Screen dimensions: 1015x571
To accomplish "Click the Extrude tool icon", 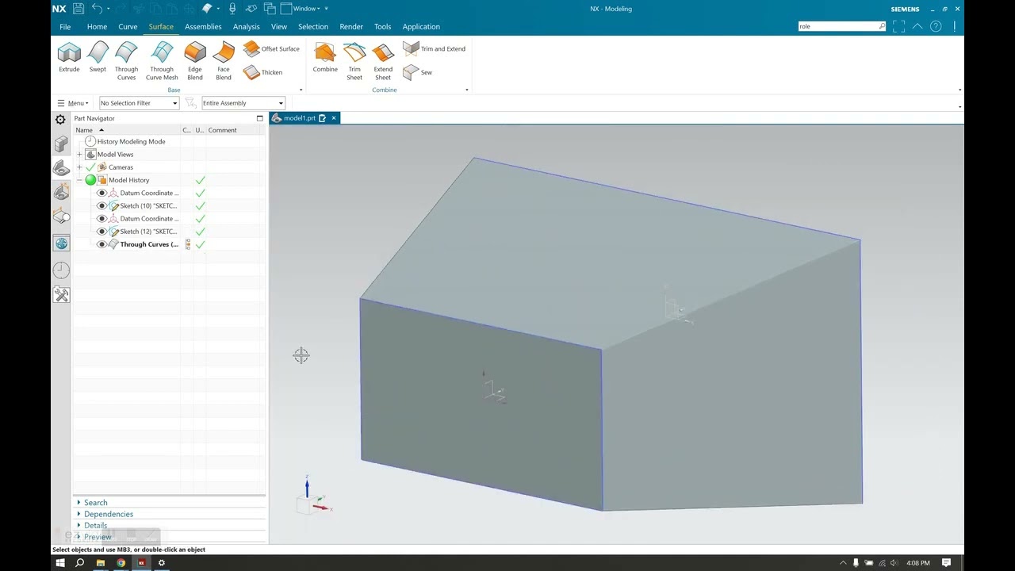I will (69, 57).
